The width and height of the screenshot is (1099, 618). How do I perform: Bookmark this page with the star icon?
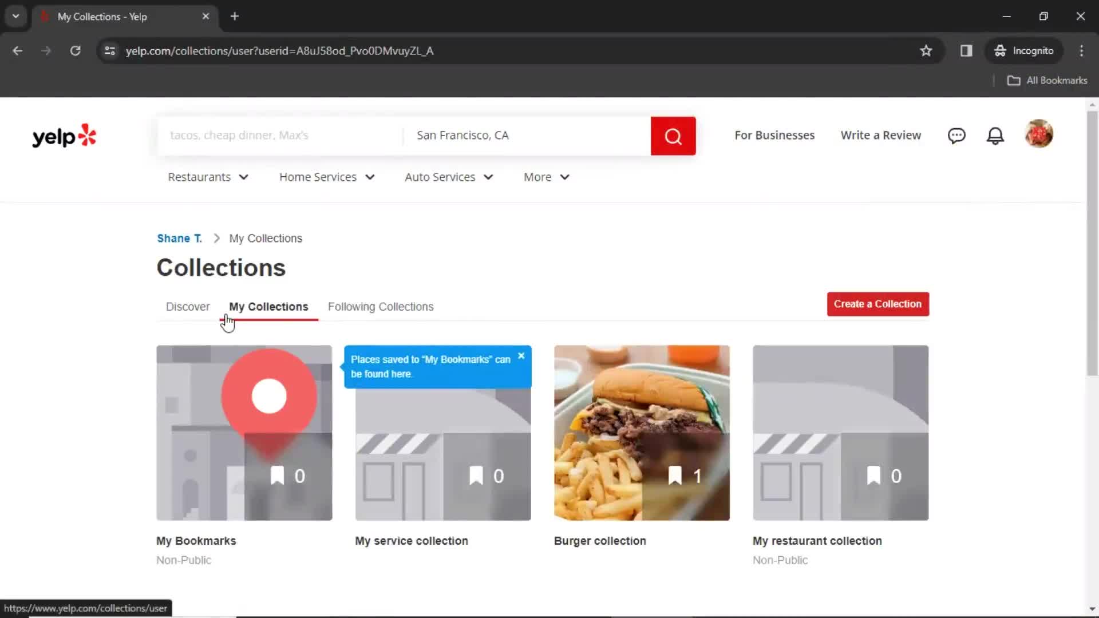pyautogui.click(x=926, y=50)
